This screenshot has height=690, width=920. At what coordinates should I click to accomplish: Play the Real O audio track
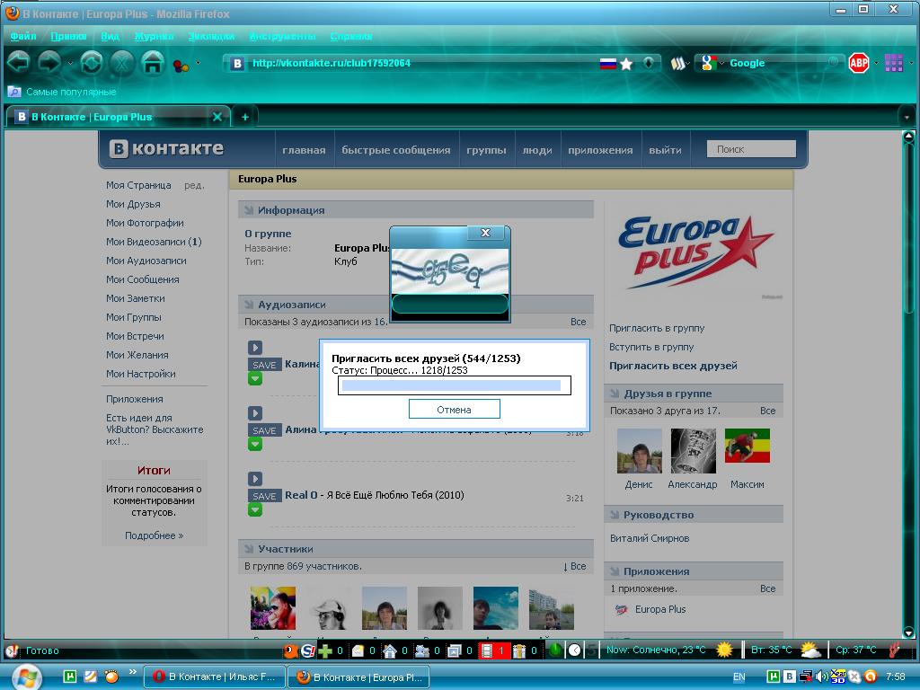point(254,479)
